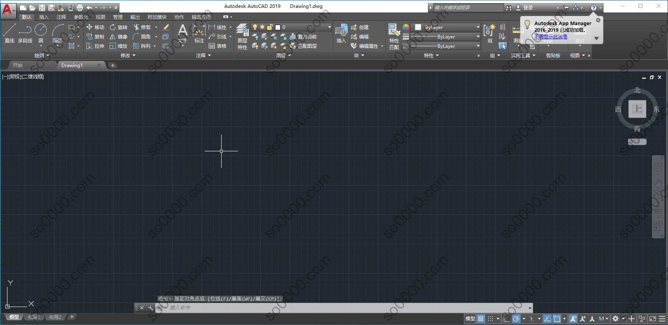Open the 图层特性 (Layer Properties) manager
668x325 pixels.
pos(242,36)
